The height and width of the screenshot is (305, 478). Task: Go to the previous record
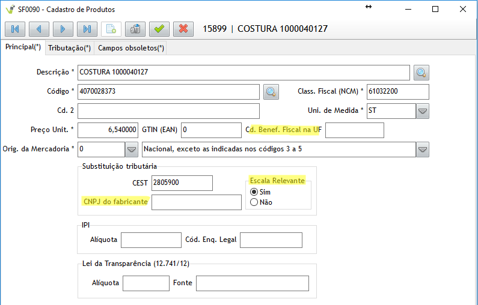(39, 29)
